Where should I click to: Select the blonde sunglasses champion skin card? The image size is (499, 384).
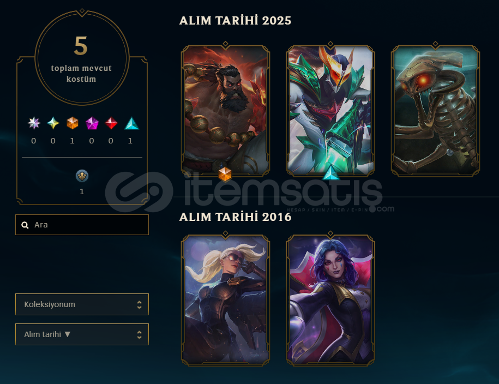click(x=225, y=300)
